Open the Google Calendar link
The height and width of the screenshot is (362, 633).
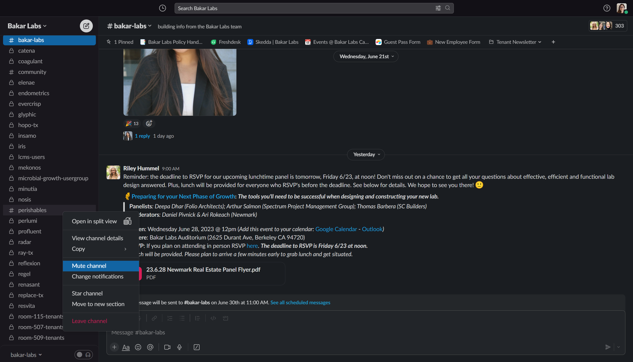pos(336,229)
